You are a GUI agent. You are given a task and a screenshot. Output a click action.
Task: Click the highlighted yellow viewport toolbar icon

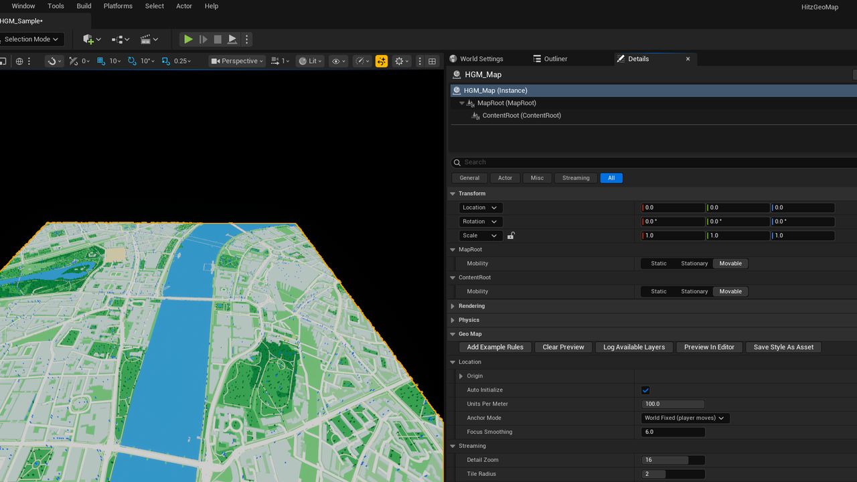coord(382,61)
